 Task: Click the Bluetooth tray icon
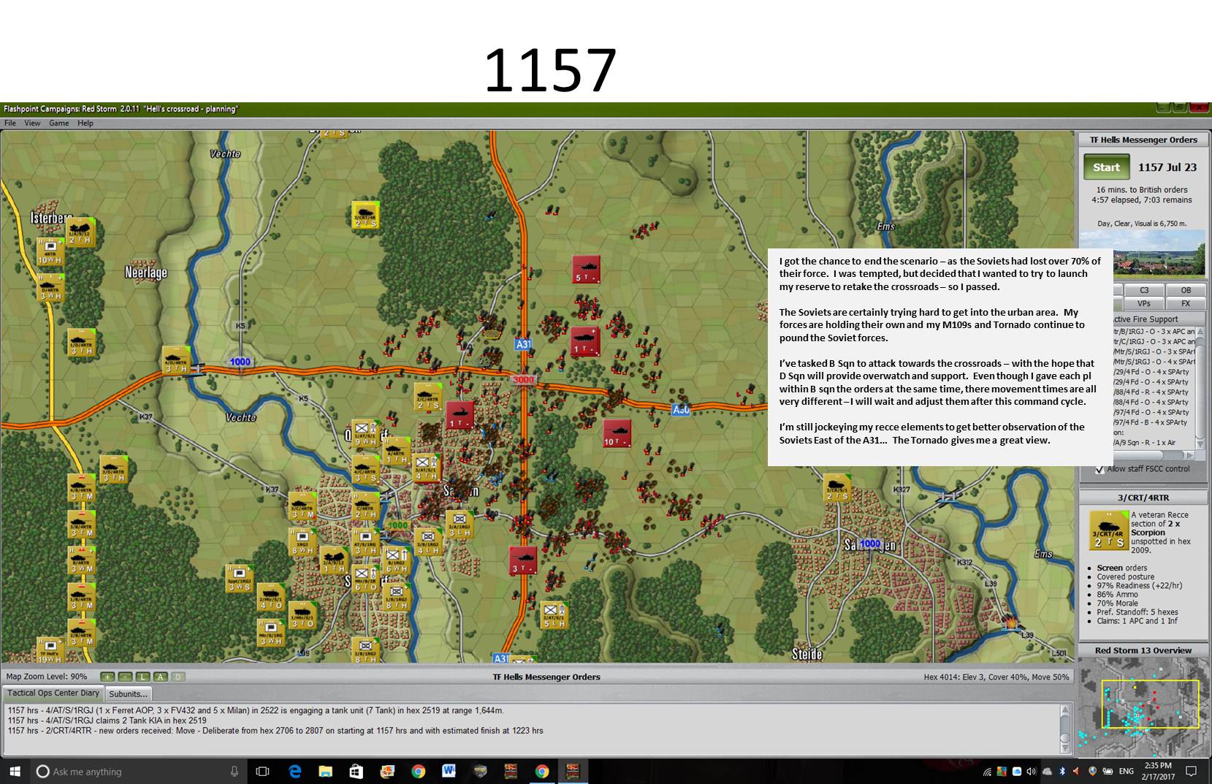coord(1062,771)
